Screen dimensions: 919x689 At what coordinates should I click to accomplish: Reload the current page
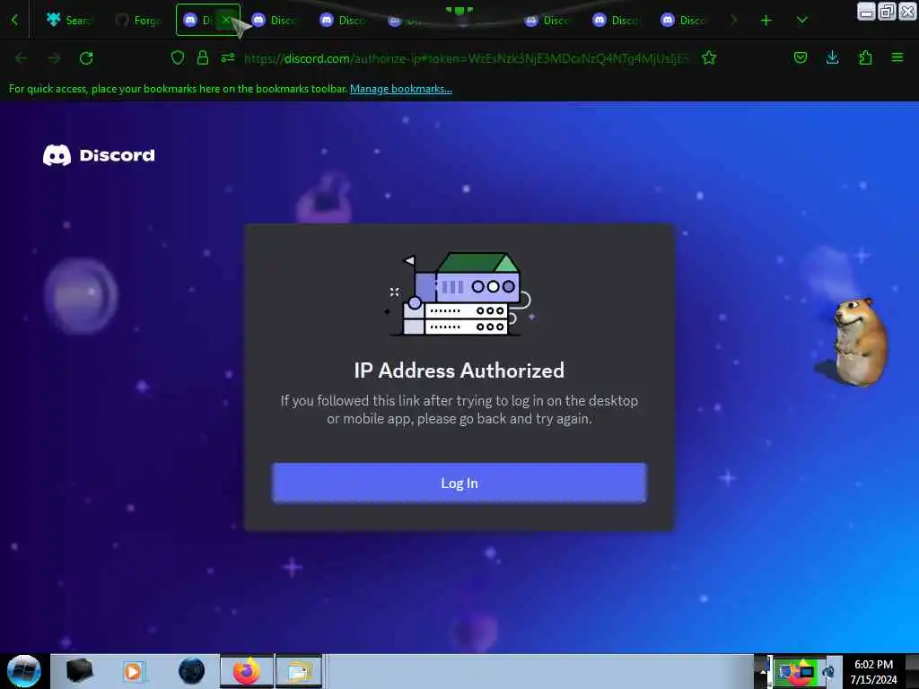(x=86, y=58)
